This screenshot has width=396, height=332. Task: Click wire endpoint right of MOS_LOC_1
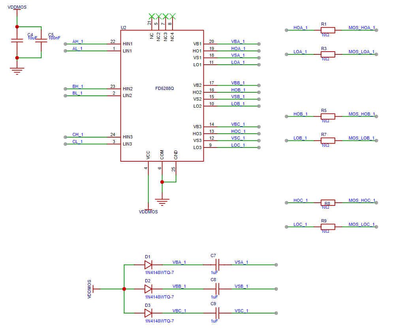coord(376,227)
